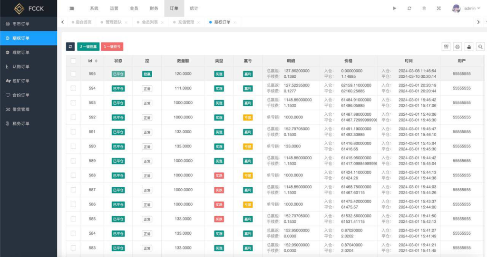Switch to the 充值管理 tab
Viewport: 487px width, 257px height.
click(x=186, y=22)
